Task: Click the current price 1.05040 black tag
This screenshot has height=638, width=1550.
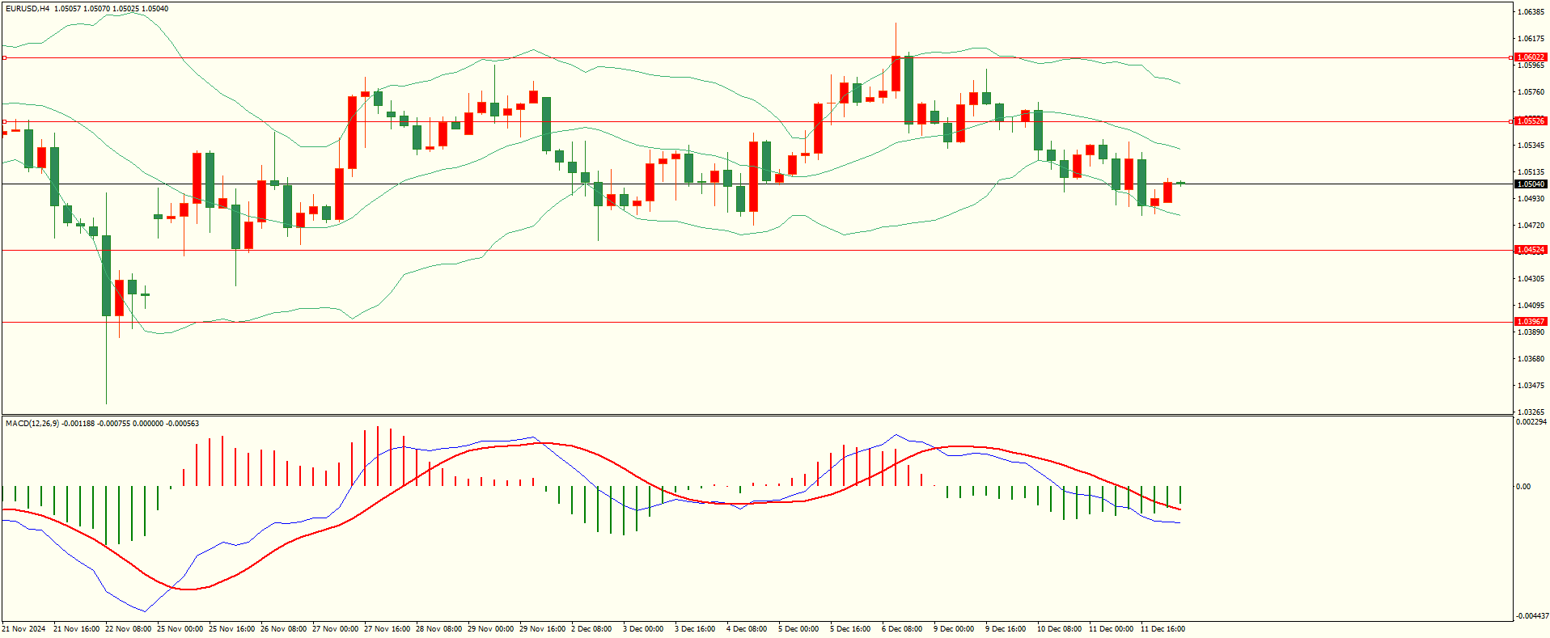Action: (x=1530, y=184)
